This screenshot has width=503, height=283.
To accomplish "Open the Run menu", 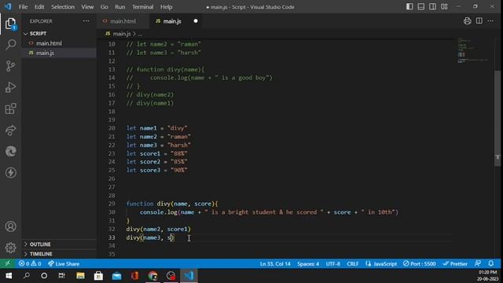I will (x=120, y=7).
